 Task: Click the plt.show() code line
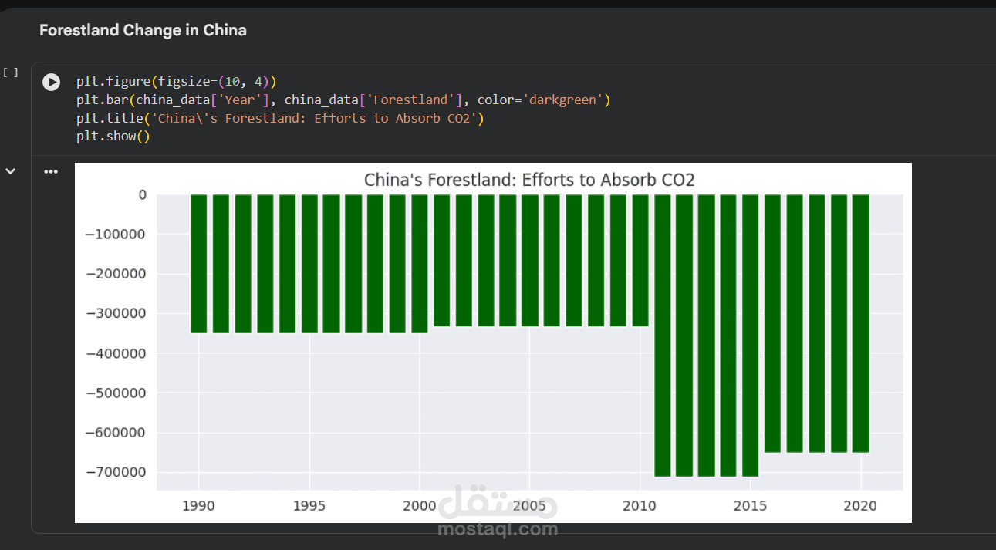113,137
